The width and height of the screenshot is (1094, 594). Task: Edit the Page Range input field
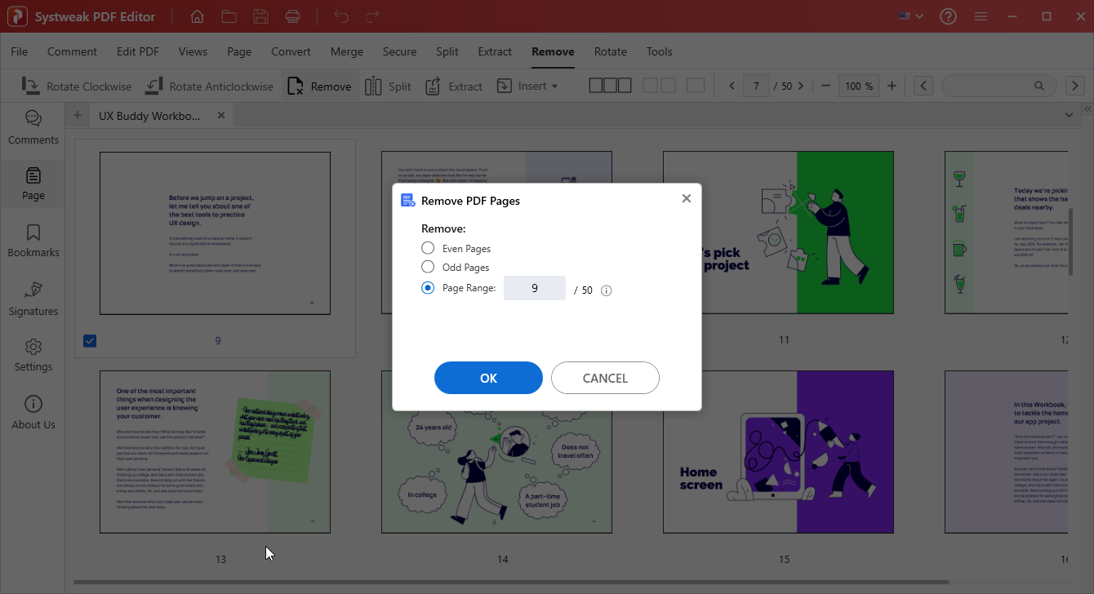[535, 288]
